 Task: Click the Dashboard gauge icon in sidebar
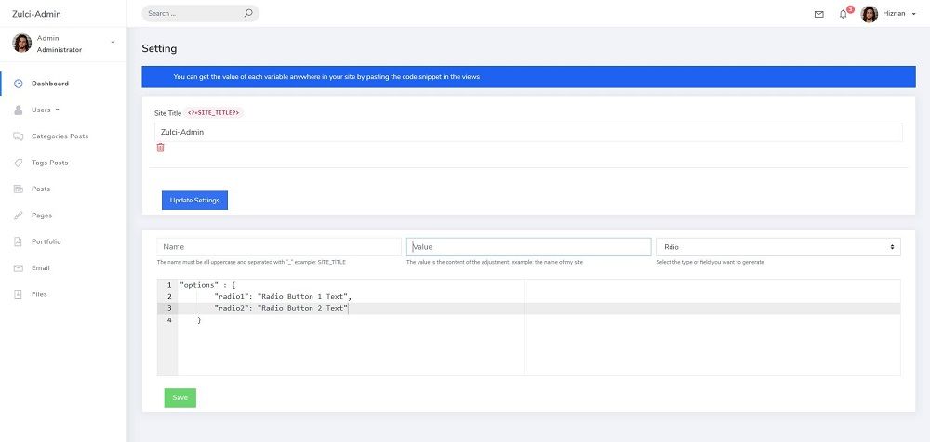[19, 84]
